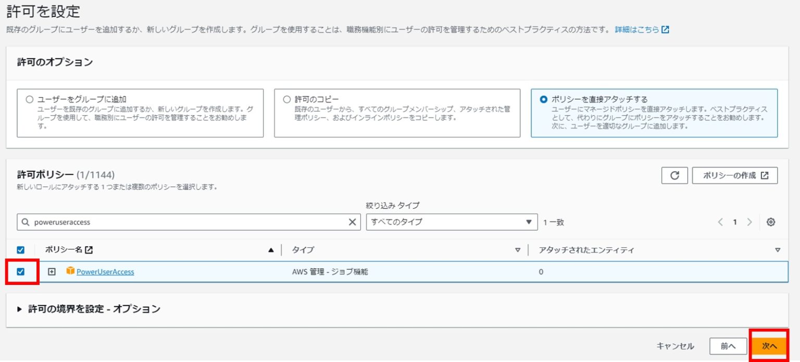Image resolution: width=800 pixels, height=362 pixels.
Task: Click the タイプ column sort arrow
Action: click(x=518, y=249)
